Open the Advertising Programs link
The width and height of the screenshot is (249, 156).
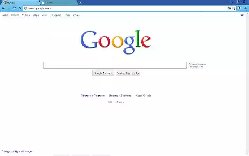tap(93, 96)
